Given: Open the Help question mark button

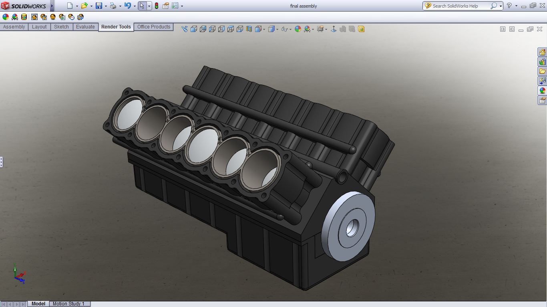Looking at the screenshot, I should coord(509,6).
